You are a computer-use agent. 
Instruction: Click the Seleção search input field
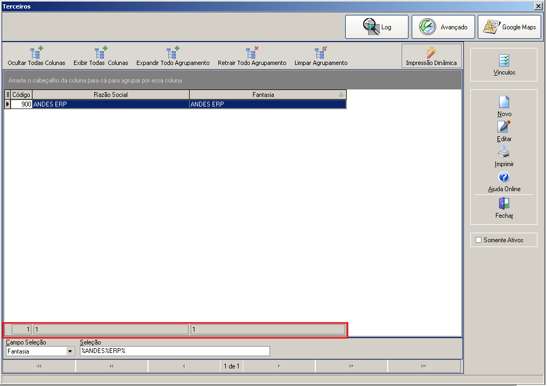[x=175, y=351]
